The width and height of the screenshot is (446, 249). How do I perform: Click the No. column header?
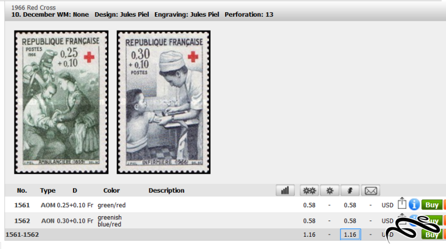click(22, 191)
